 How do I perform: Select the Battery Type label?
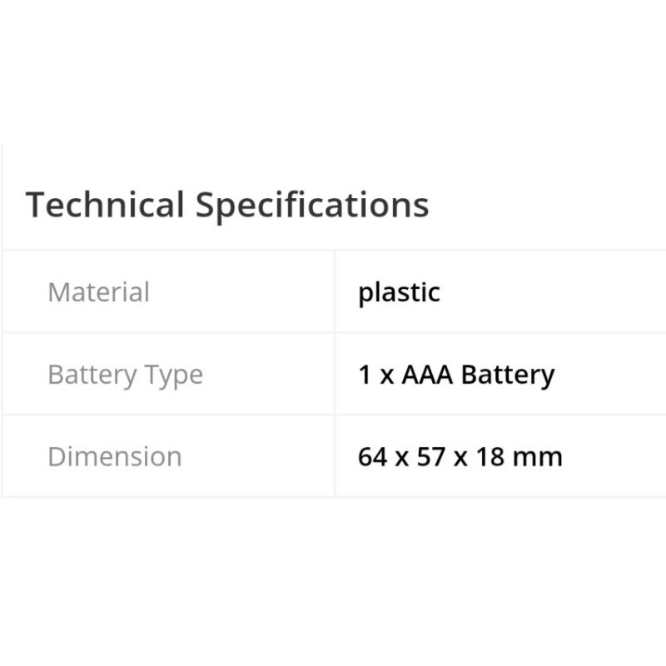tap(125, 375)
